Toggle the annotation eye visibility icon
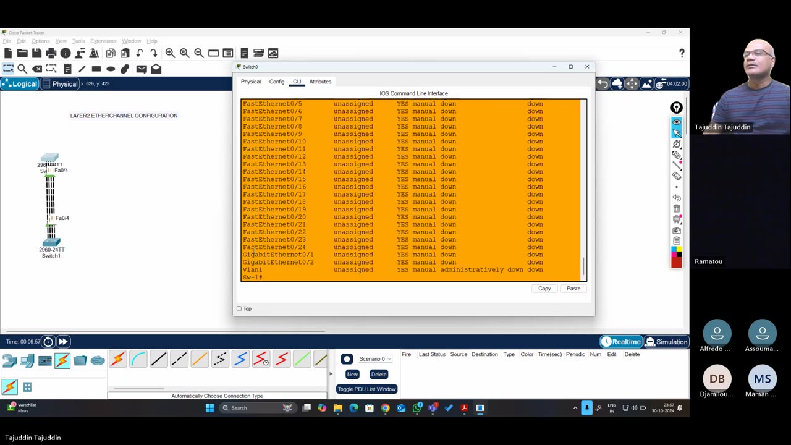Screen dimensions: 791x445 point(677,122)
